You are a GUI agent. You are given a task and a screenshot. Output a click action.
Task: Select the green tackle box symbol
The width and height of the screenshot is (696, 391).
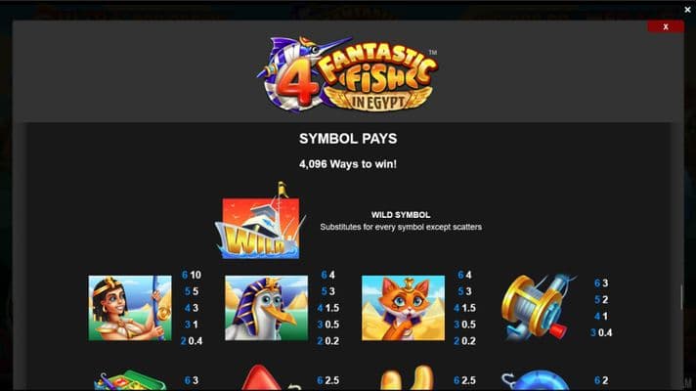click(130, 380)
